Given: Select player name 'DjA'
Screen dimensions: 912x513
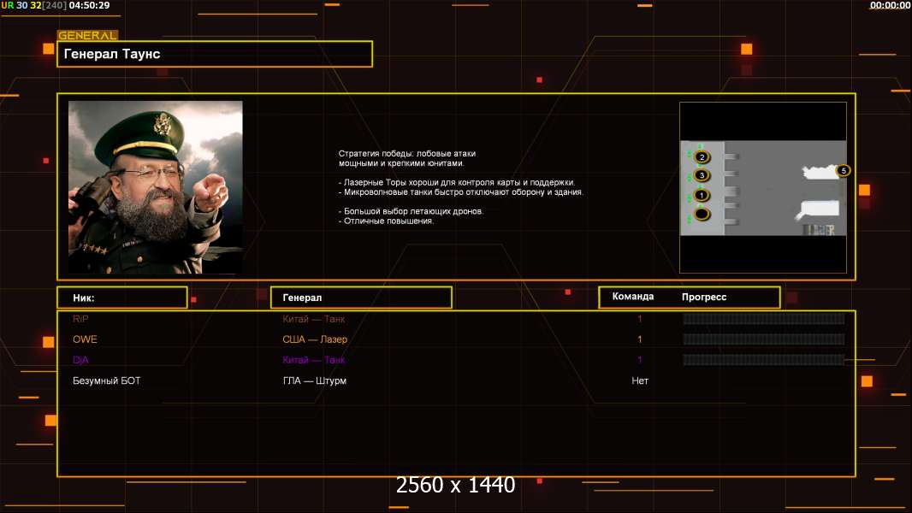Looking at the screenshot, I should coord(80,360).
